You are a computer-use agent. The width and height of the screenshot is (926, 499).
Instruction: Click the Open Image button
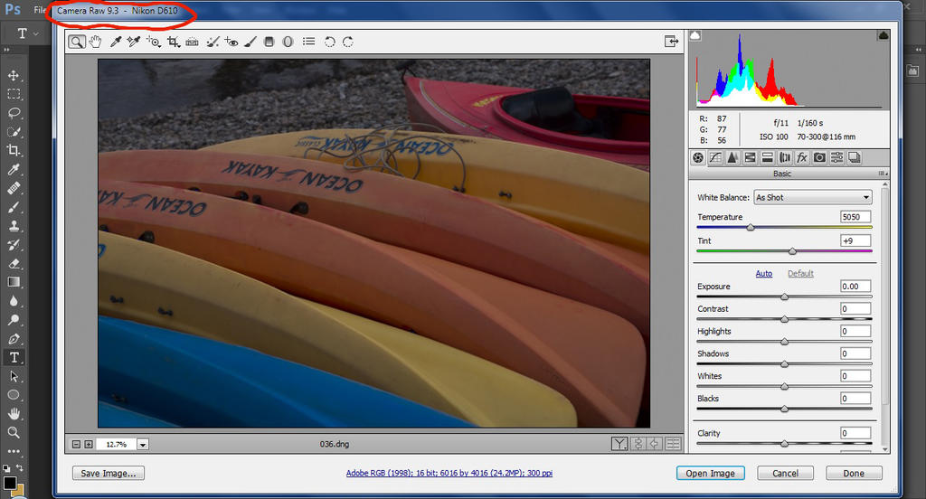[x=710, y=473]
